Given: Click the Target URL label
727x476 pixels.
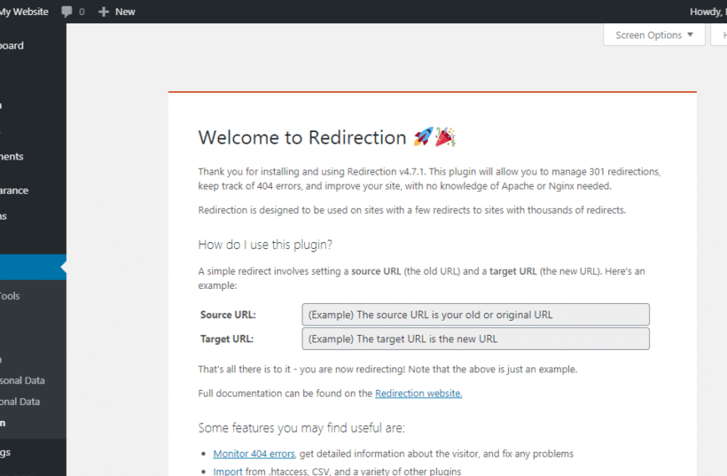Looking at the screenshot, I should (x=226, y=339).
